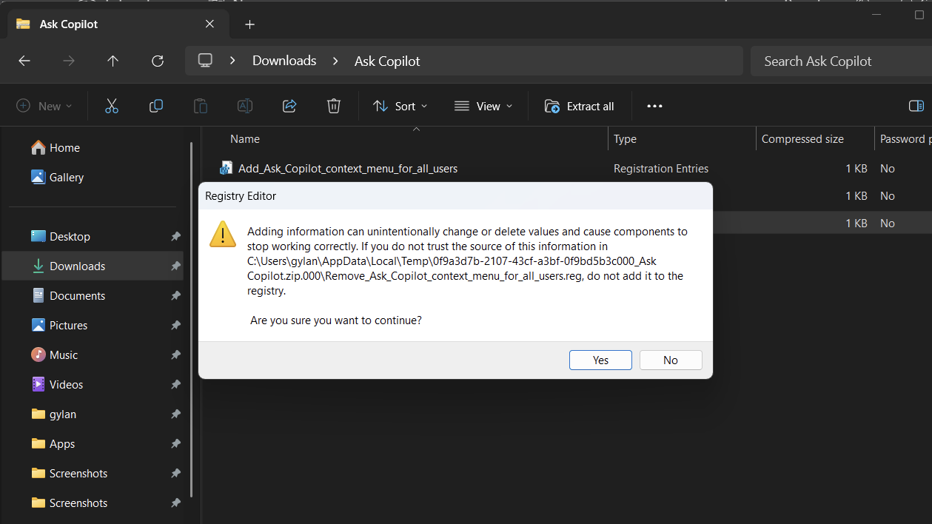Go back with the Back arrow
This screenshot has width=932, height=524.
(24, 61)
